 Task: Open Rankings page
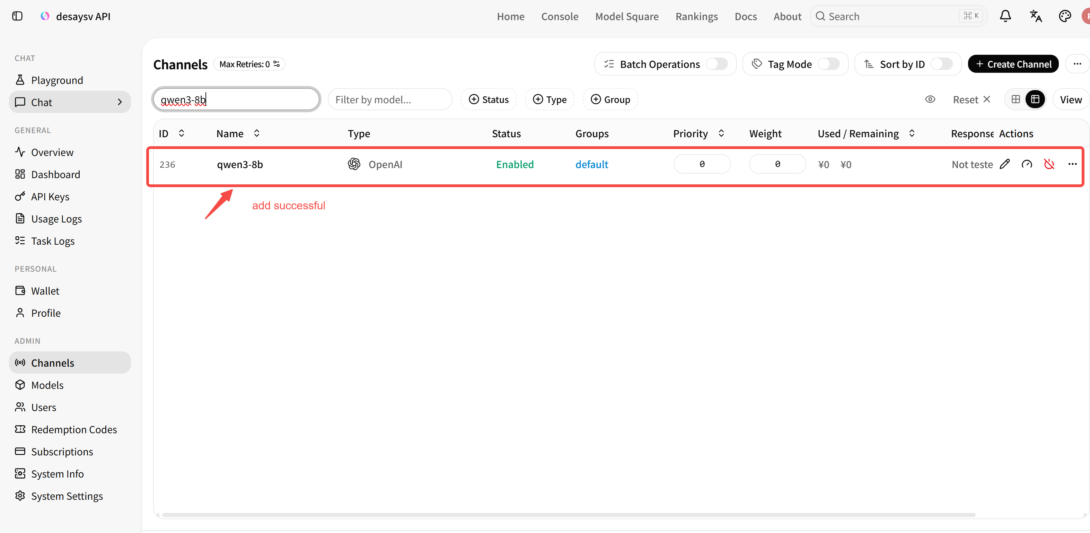696,16
